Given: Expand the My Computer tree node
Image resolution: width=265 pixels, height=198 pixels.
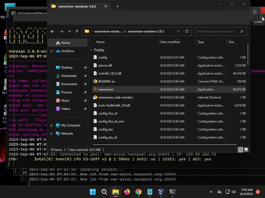Looking at the screenshot, I should [51, 125].
